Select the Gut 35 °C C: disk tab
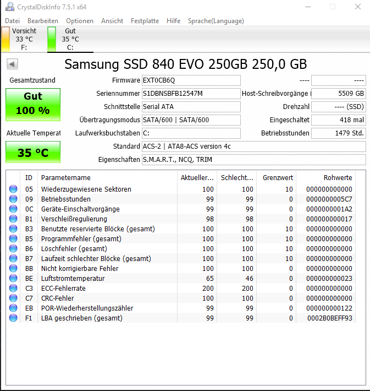The image size is (370, 391). pos(70,39)
